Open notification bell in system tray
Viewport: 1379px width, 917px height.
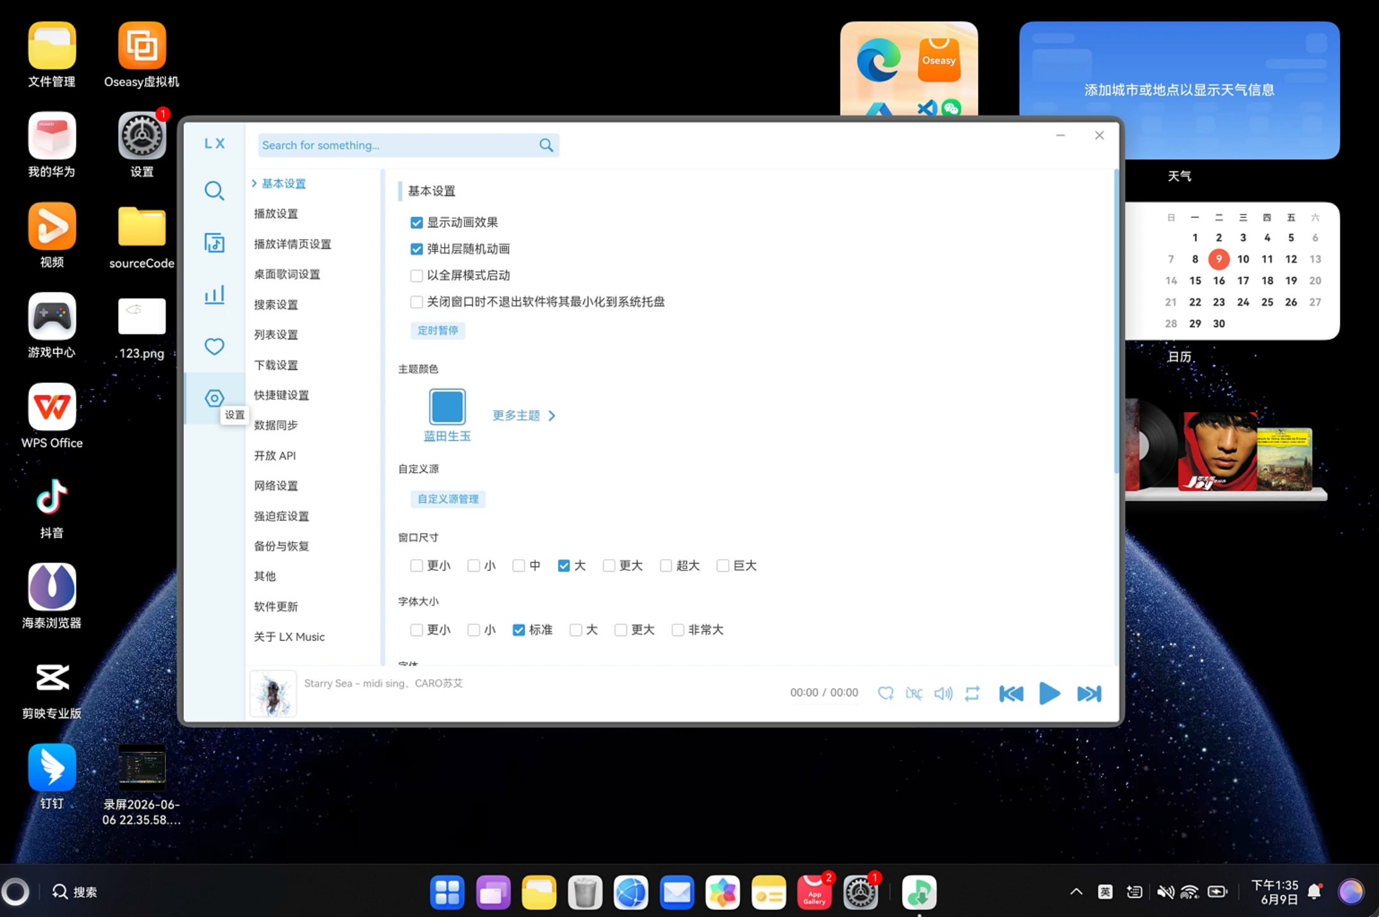pyautogui.click(x=1315, y=892)
